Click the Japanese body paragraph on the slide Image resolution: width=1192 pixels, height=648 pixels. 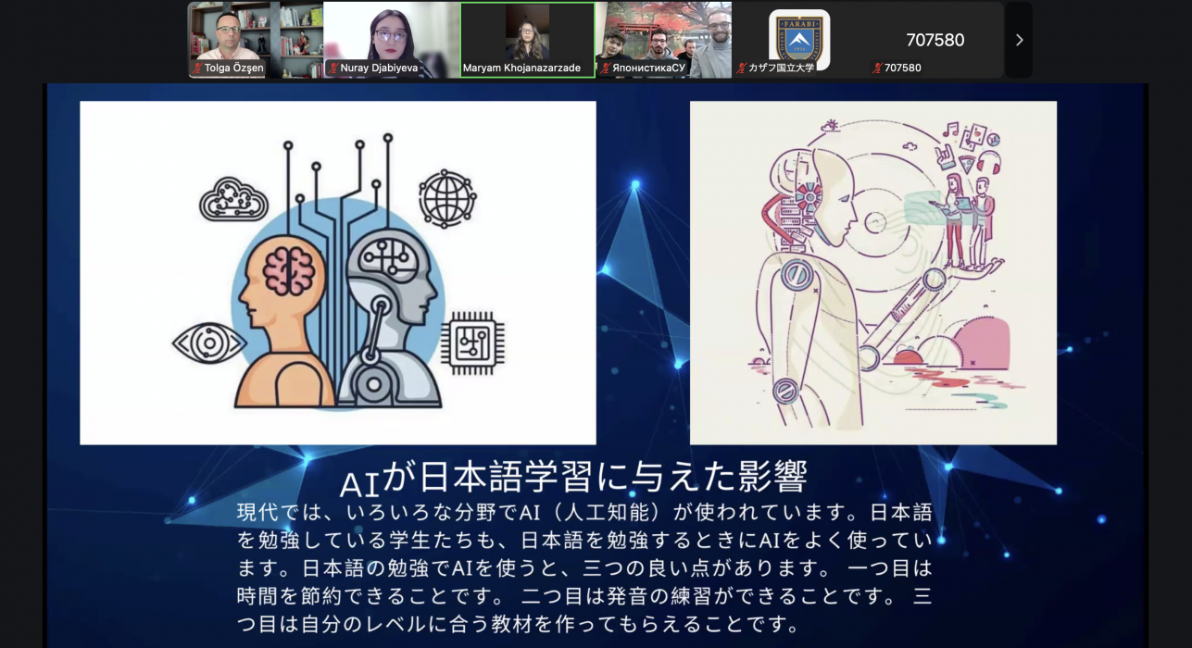pos(583,568)
